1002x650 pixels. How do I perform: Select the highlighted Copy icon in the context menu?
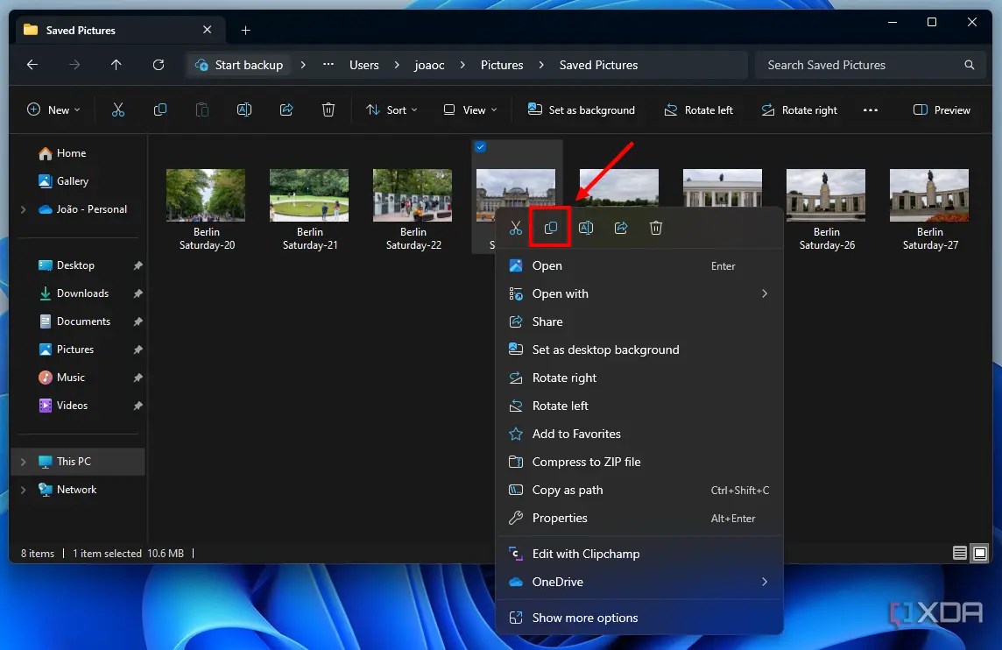tap(550, 228)
